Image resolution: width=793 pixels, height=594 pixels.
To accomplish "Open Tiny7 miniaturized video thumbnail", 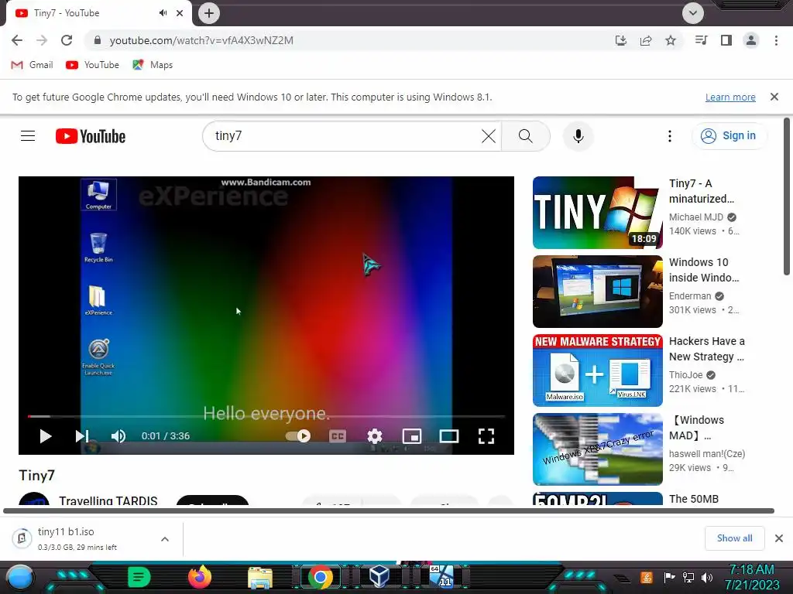I will 597,213.
